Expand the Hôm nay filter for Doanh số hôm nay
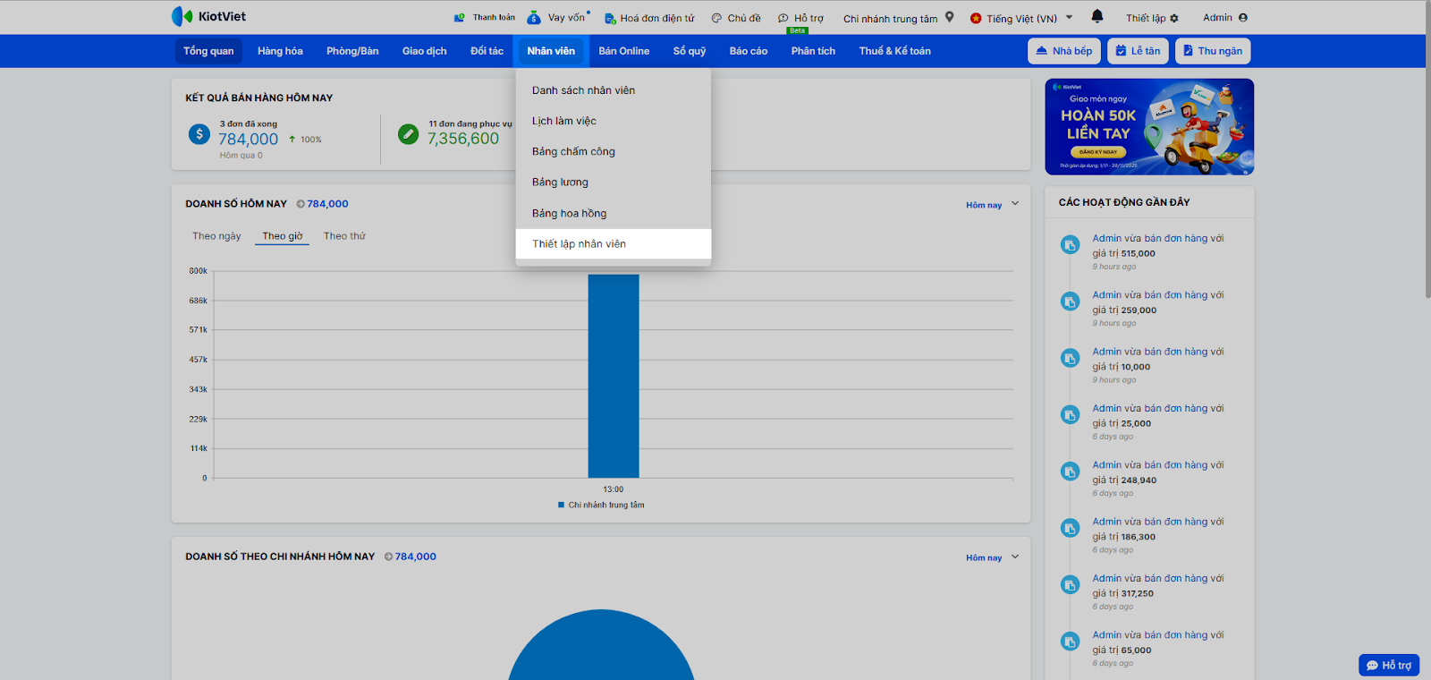Screen dimensions: 1431x680 992,205
